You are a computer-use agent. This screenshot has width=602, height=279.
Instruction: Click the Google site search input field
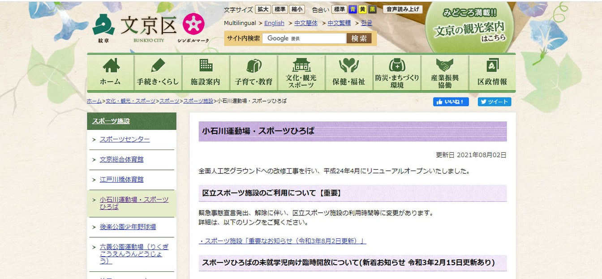point(304,39)
